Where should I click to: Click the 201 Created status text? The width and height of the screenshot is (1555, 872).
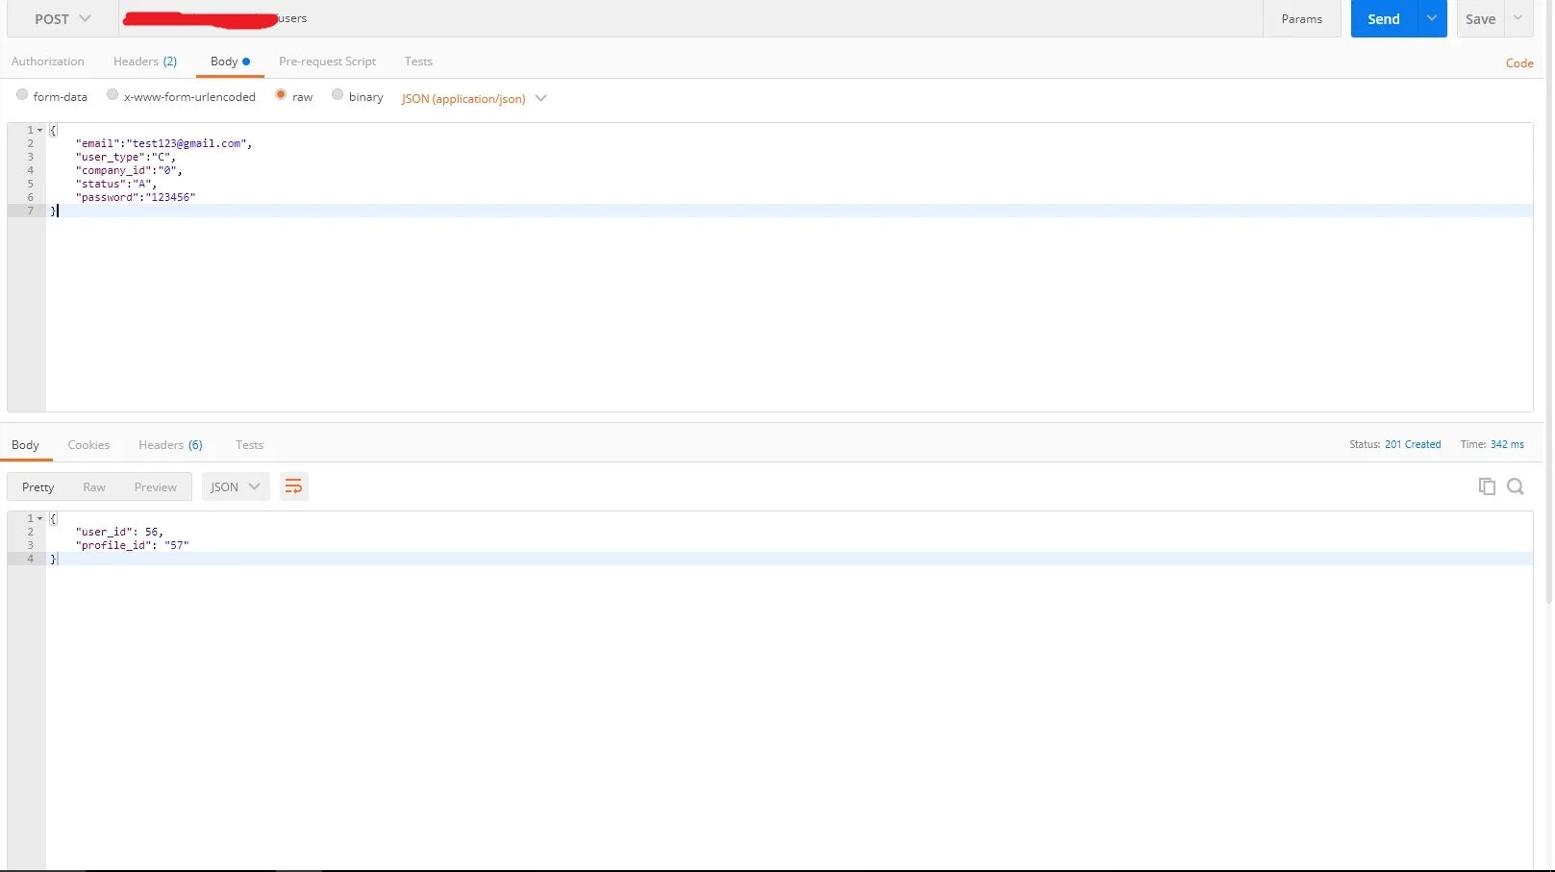tap(1413, 444)
